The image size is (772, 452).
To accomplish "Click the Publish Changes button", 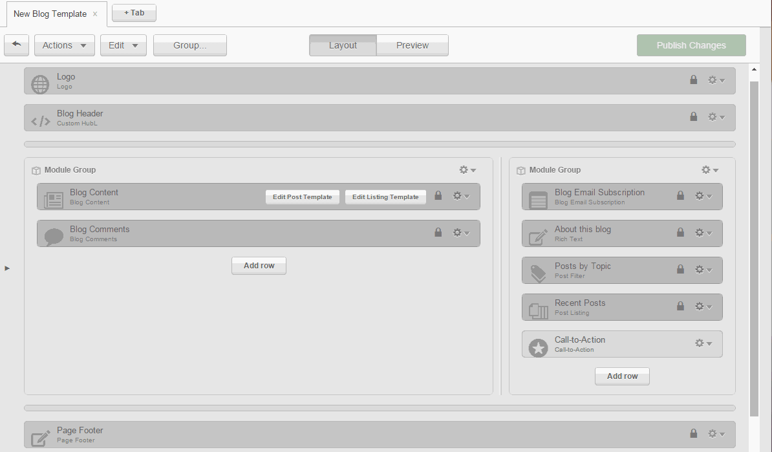I will pyautogui.click(x=691, y=45).
